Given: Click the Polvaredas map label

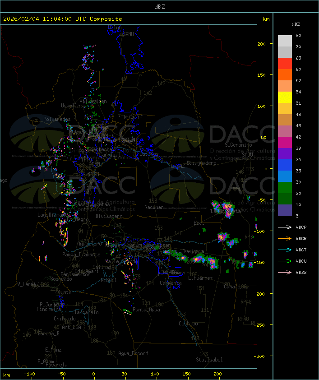Looking at the screenshot, I should coord(57,119).
